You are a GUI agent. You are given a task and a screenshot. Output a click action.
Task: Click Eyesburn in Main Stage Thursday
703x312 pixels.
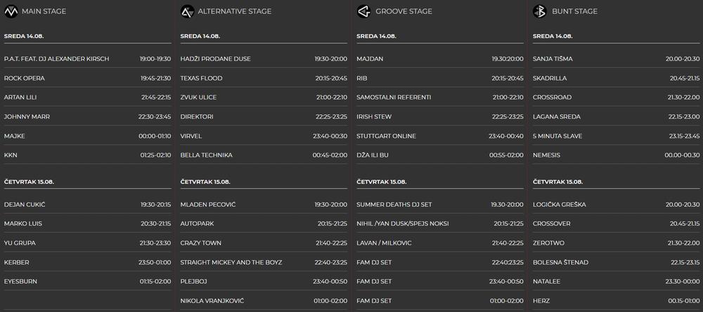(21, 282)
